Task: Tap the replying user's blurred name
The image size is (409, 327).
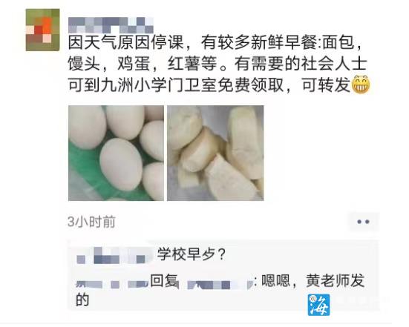Action: [112, 284]
